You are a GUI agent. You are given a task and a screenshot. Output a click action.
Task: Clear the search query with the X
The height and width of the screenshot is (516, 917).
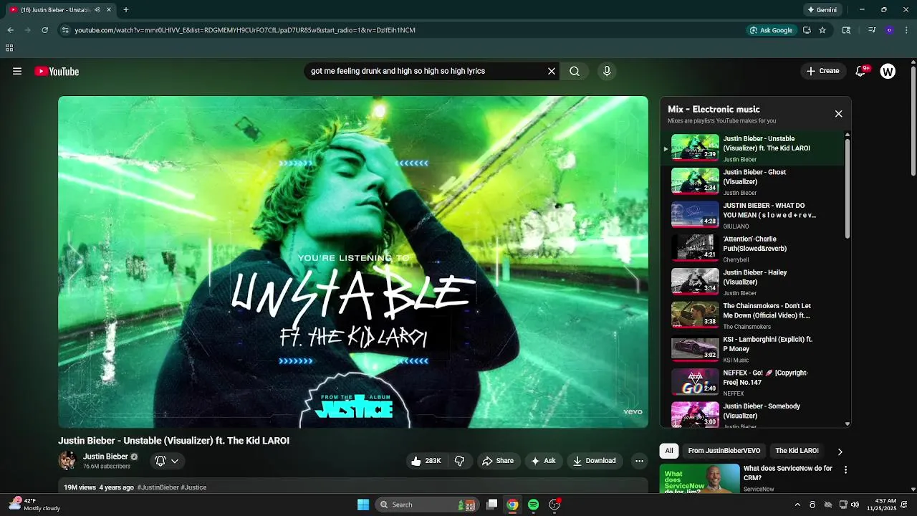(x=552, y=71)
